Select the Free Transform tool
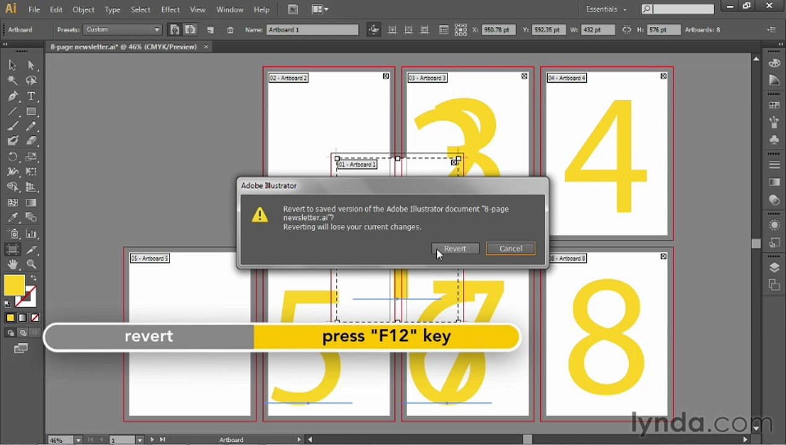The image size is (786, 445). 31,172
